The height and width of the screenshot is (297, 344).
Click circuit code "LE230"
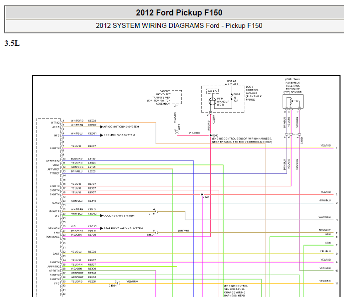tap(92, 171)
